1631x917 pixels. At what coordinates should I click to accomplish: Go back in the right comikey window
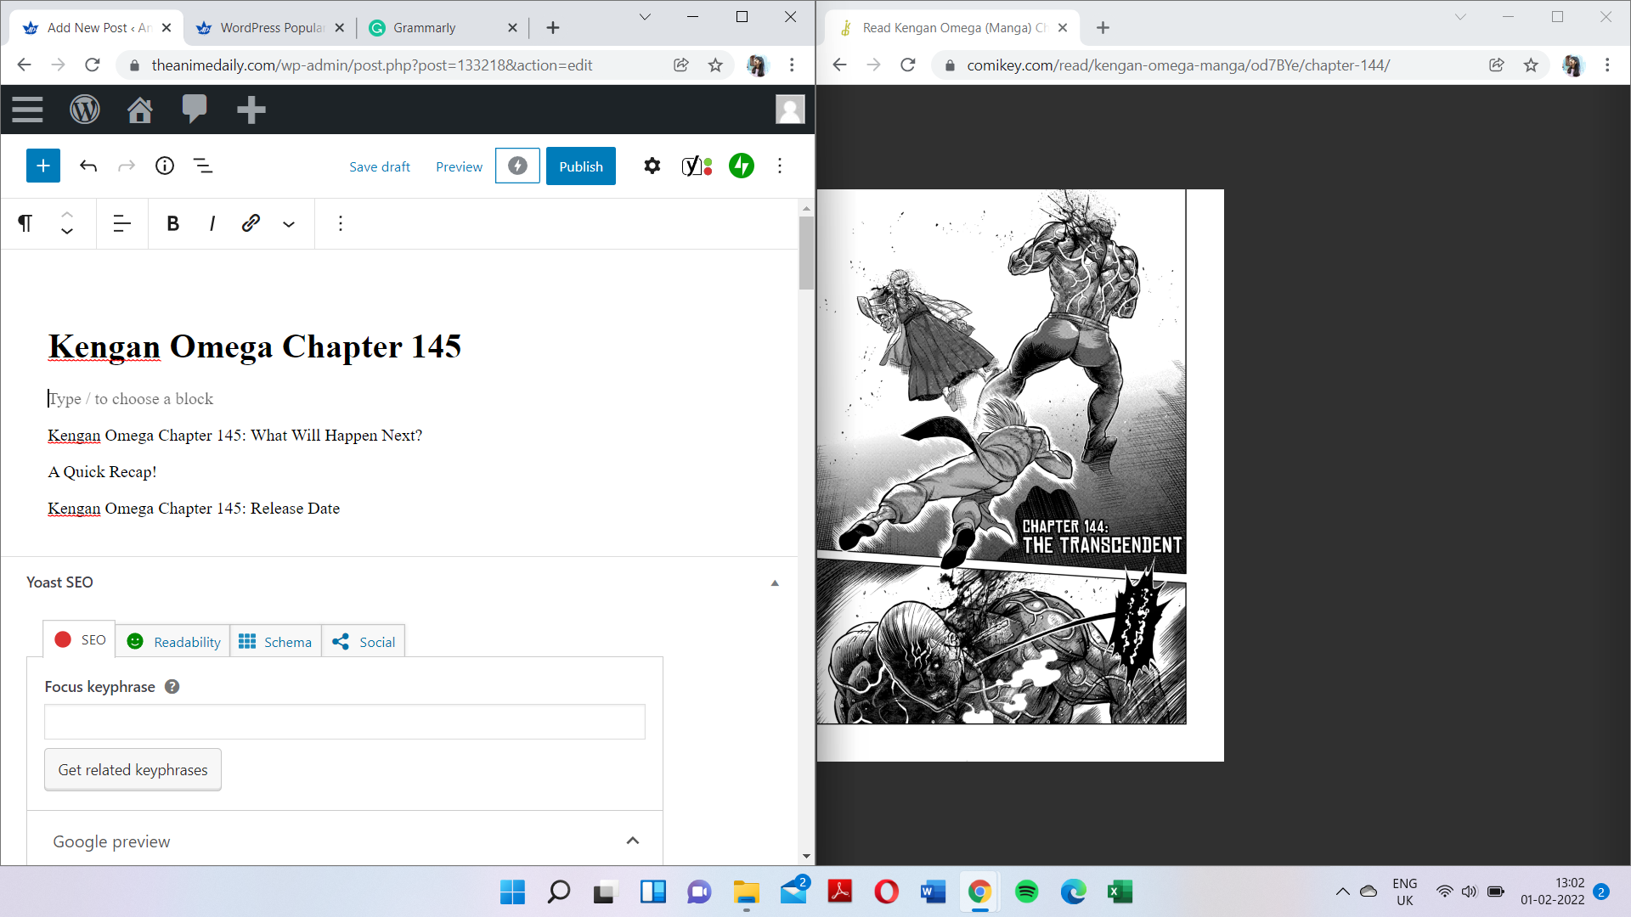click(840, 65)
